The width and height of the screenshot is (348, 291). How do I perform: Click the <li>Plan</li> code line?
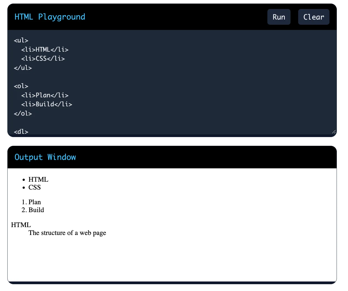coord(45,95)
